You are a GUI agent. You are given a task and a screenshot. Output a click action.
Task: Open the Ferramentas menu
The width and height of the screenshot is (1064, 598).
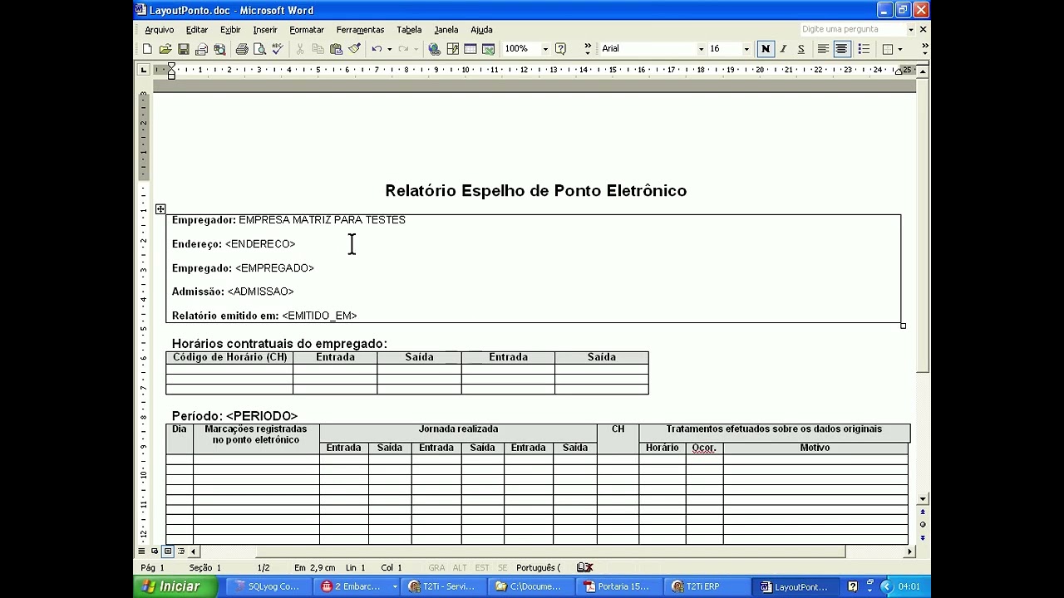coord(360,30)
